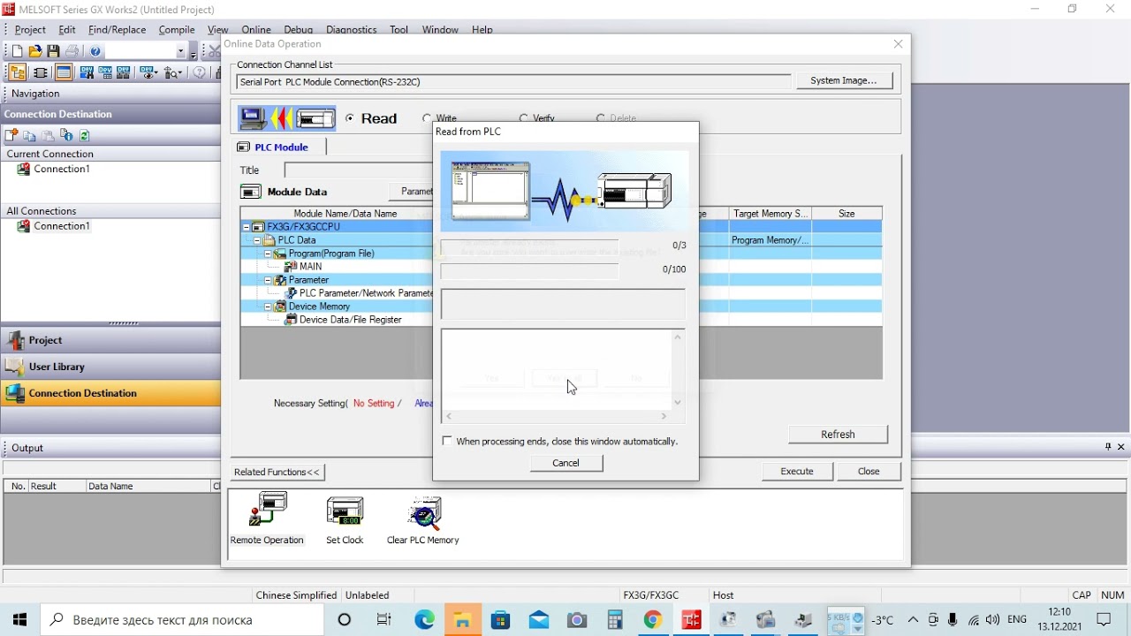This screenshot has height=636, width=1131.
Task: Show hidden system tray icons
Action: pyautogui.click(x=913, y=620)
